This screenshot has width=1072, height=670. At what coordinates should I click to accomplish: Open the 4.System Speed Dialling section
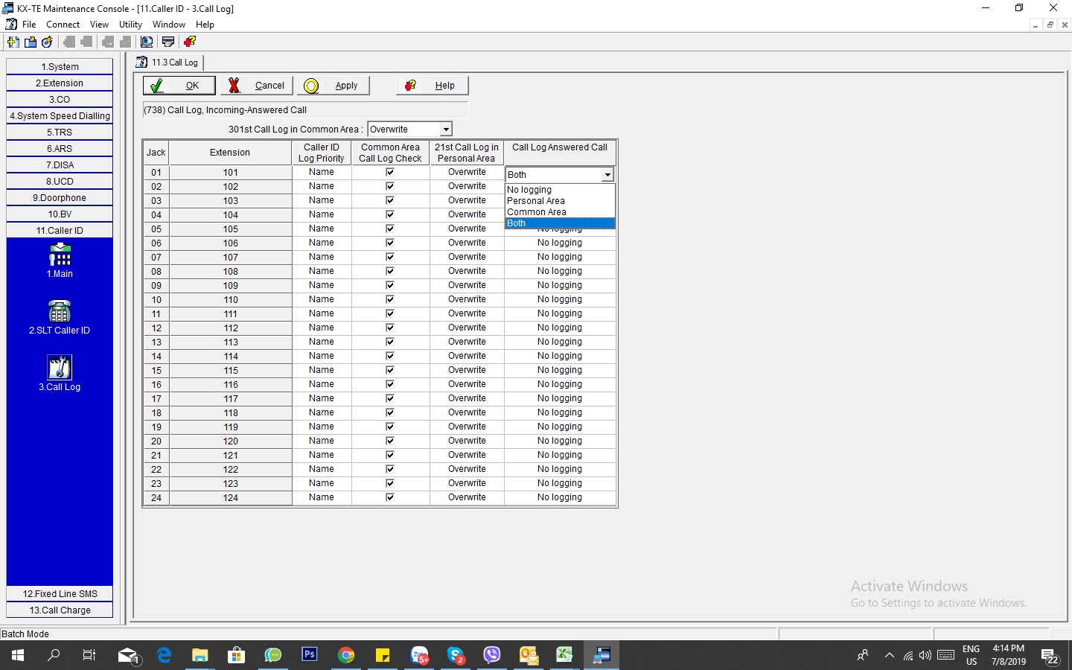(60, 115)
